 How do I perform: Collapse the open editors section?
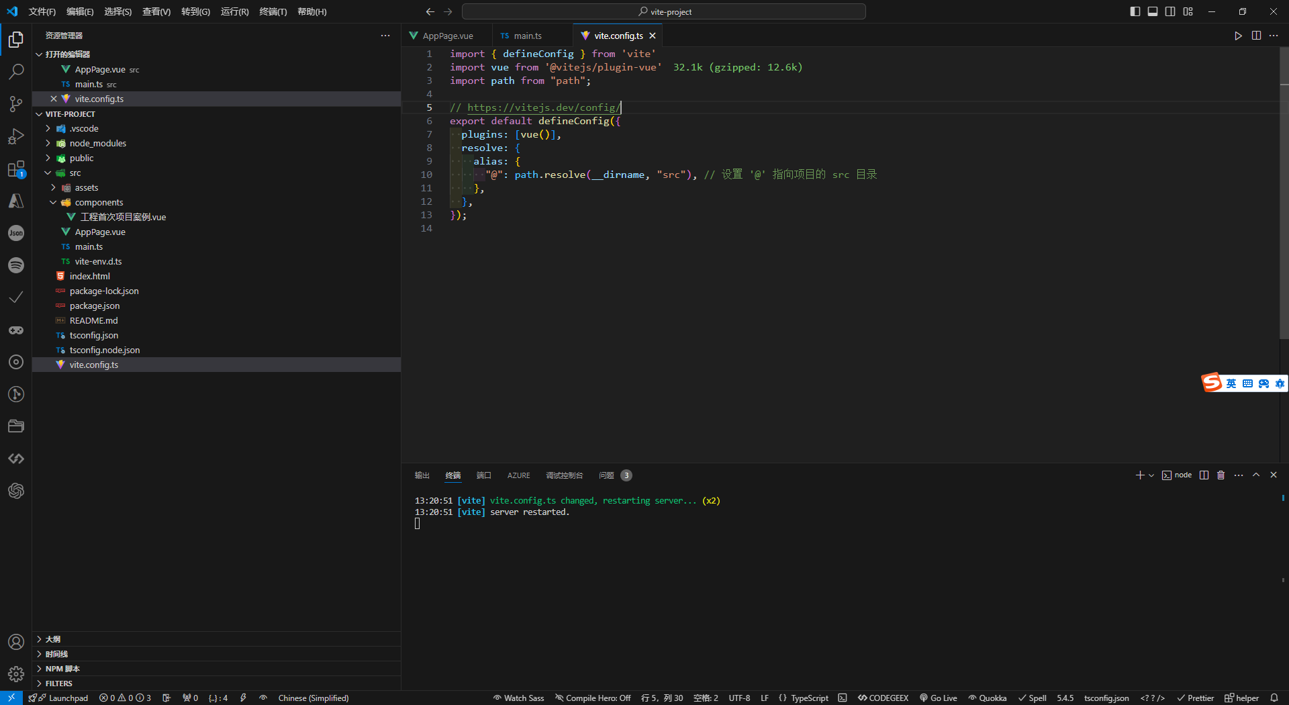pyautogui.click(x=39, y=54)
